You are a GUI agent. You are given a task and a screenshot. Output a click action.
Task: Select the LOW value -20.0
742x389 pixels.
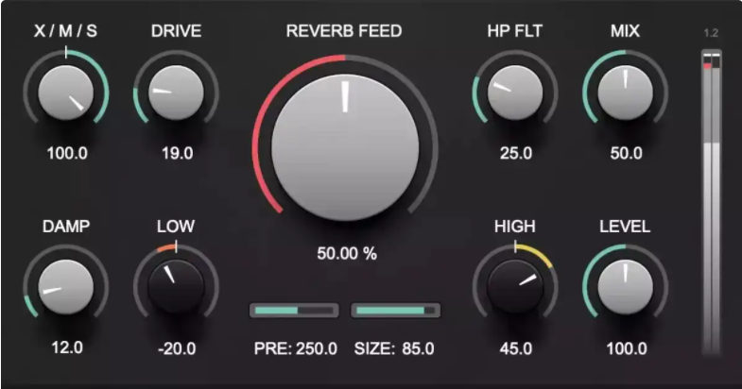coord(176,348)
